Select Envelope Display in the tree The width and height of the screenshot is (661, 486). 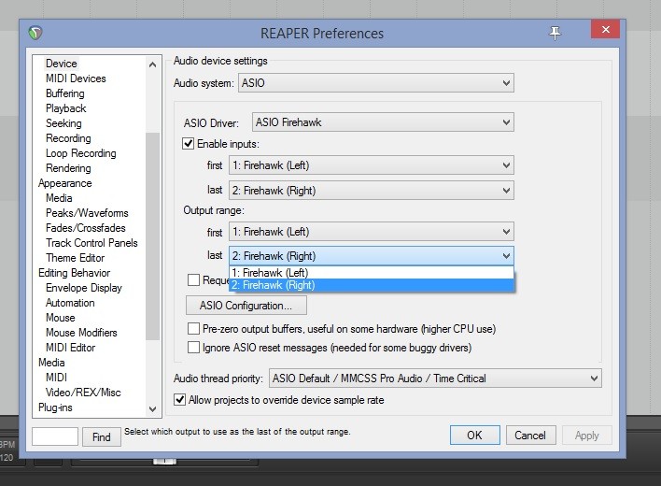(x=84, y=288)
